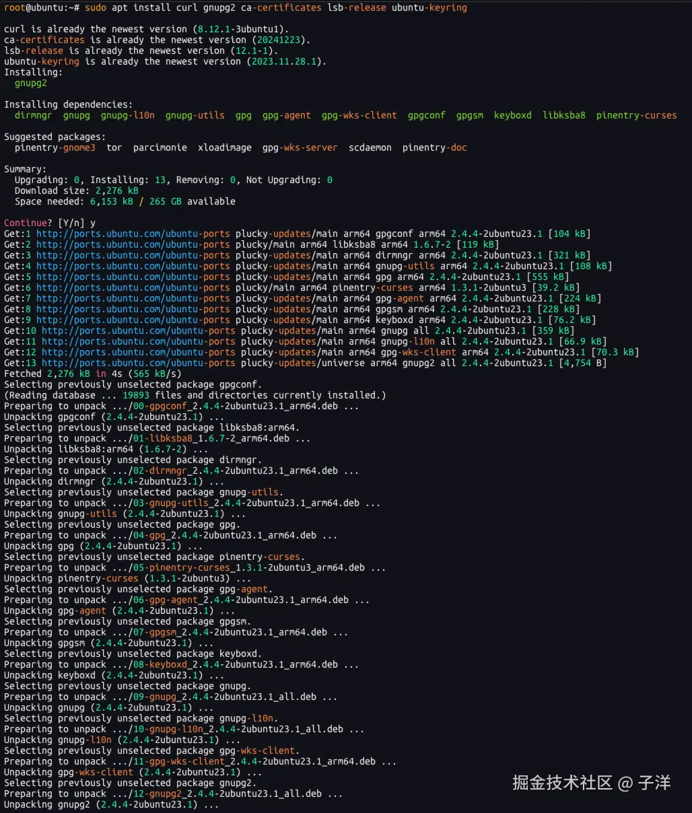Screen dimensions: 692x813
Task: Select 'Preparing to unpack .../04-gpg_' line
Action: click(171, 536)
